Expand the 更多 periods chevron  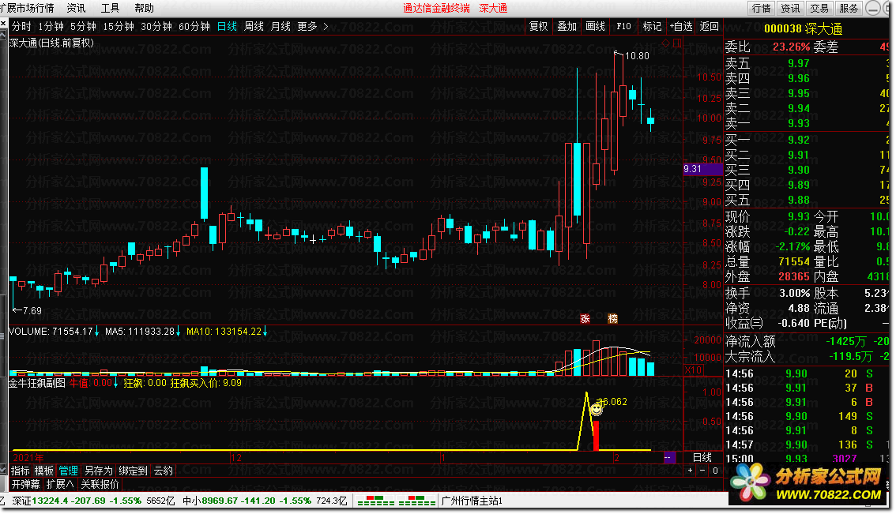(326, 26)
